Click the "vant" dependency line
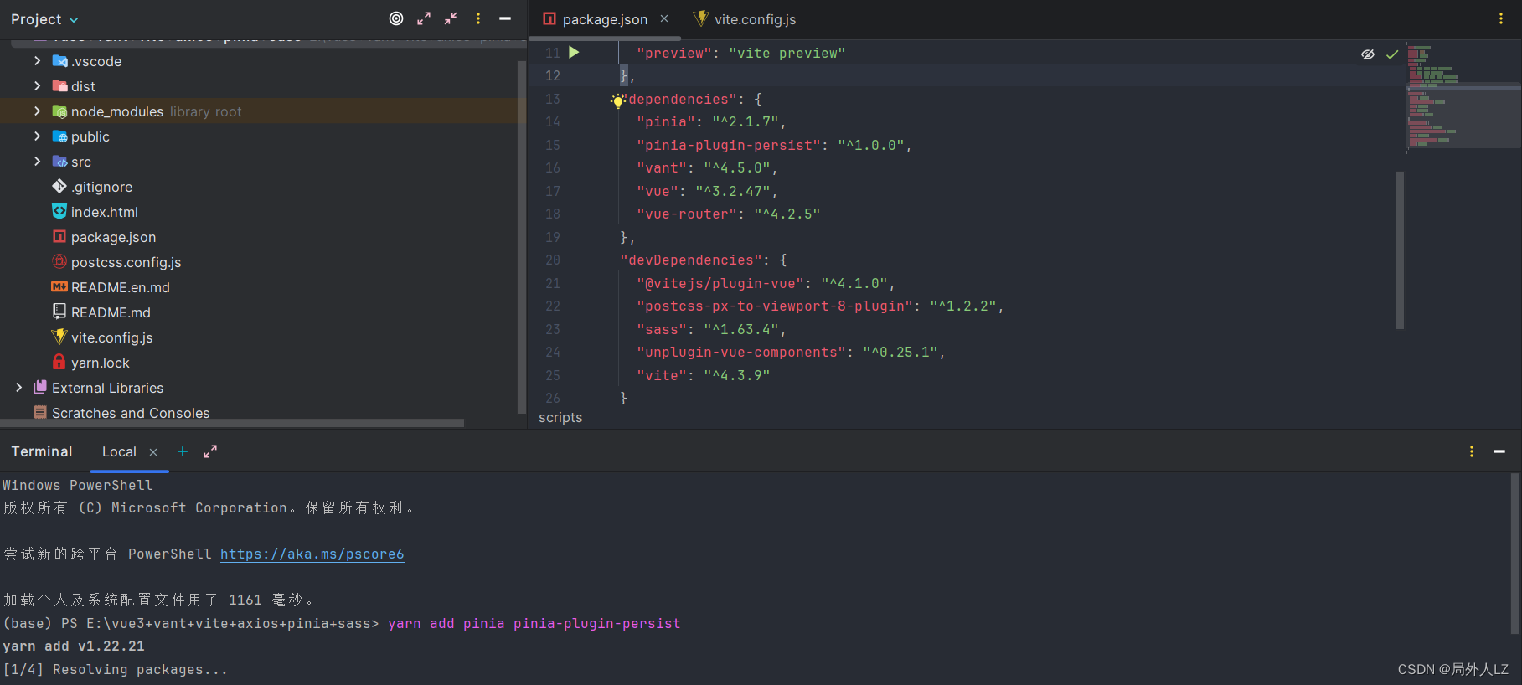 point(707,168)
